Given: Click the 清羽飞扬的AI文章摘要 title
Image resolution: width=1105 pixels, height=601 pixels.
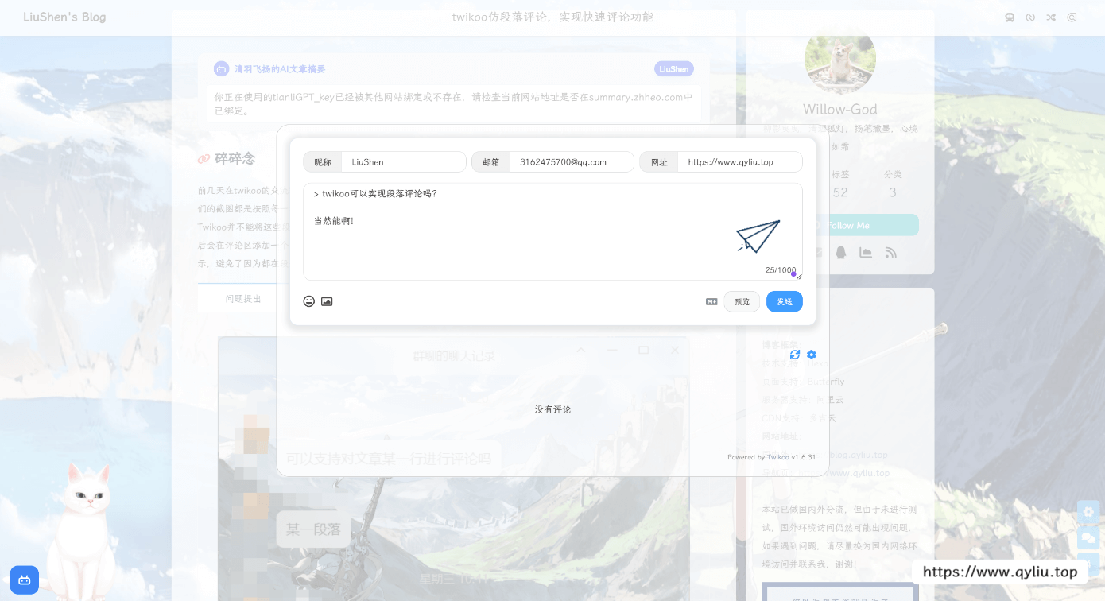Looking at the screenshot, I should point(280,69).
